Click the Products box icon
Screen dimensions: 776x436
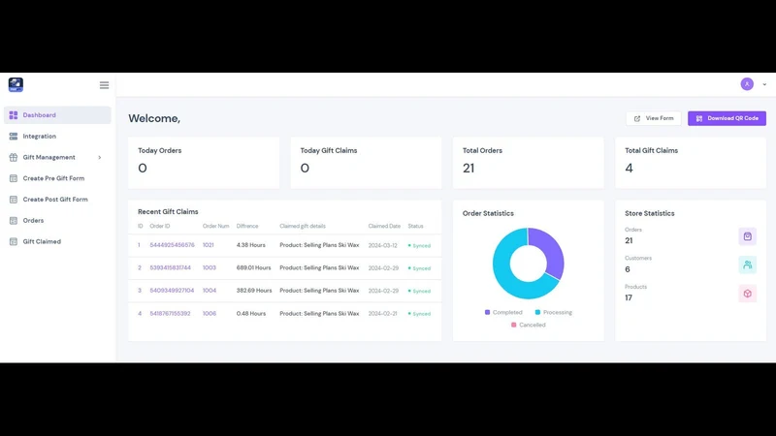747,294
